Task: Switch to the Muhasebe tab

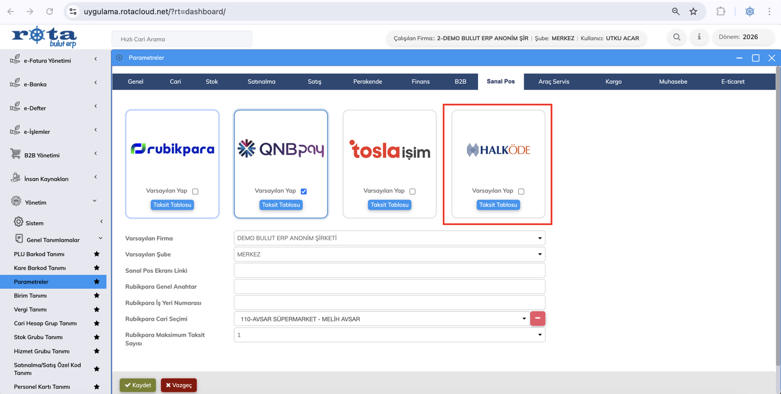Action: point(673,82)
